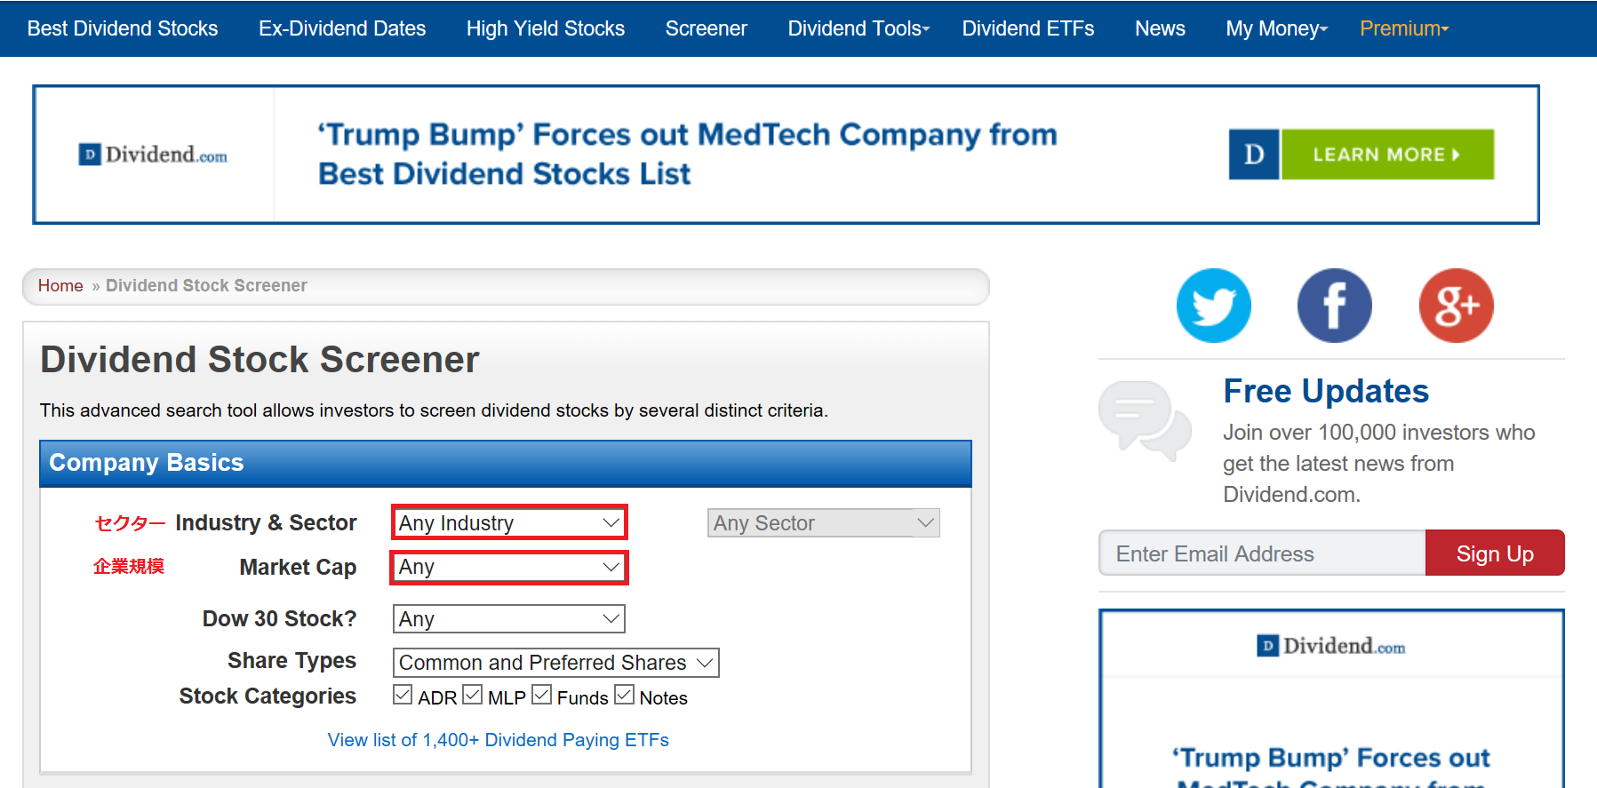This screenshot has width=1597, height=788.
Task: Follow the Home breadcrumb link
Action: (60, 285)
